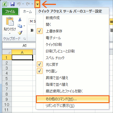Enable 昇順で並べ替え menu item

pos(72,78)
